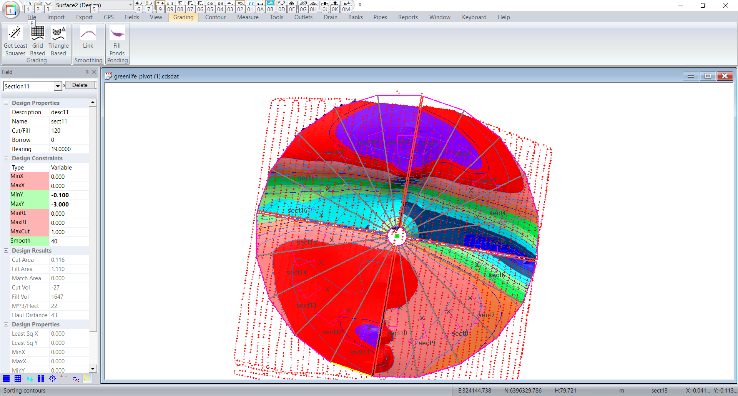Pin the Field panel with pushpin icon
738x396 pixels.
(x=87, y=72)
